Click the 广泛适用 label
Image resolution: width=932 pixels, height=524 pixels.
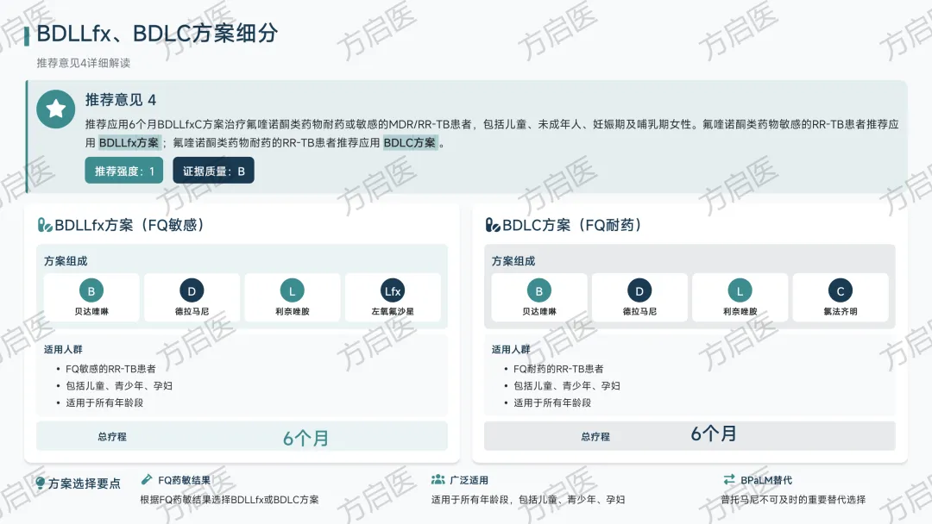click(x=469, y=480)
